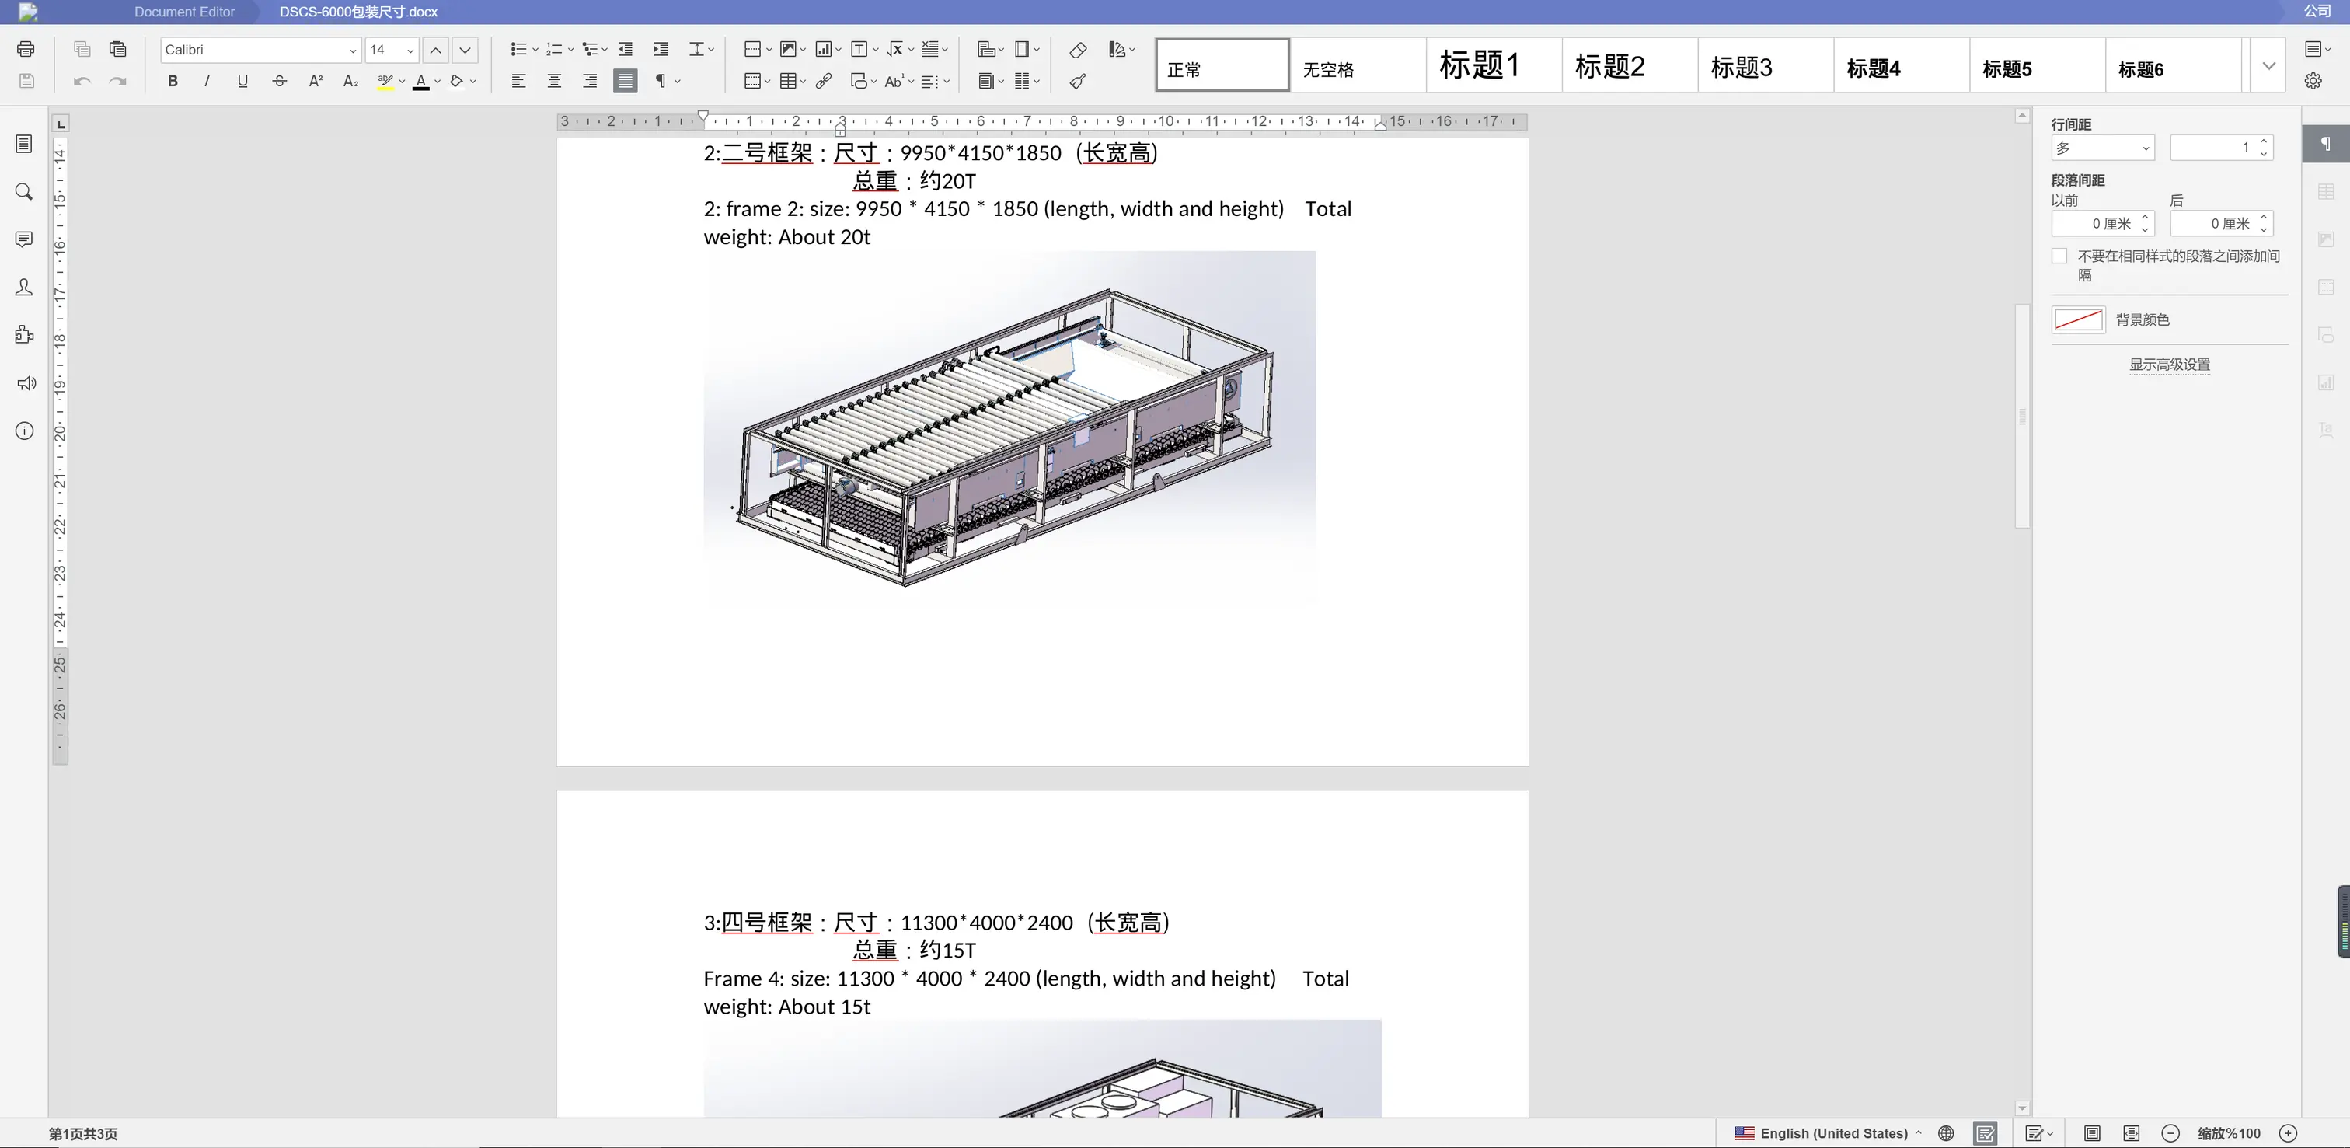This screenshot has height=1148, width=2350.
Task: Click the Justified alignment icon
Action: coord(625,81)
